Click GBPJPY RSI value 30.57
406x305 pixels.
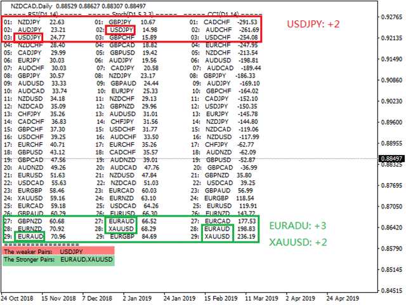(57, 76)
